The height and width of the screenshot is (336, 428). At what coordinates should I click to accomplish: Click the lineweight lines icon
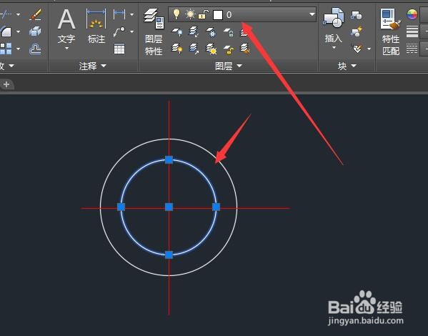(412, 31)
